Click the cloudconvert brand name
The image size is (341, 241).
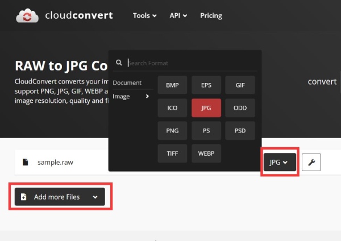click(x=79, y=15)
